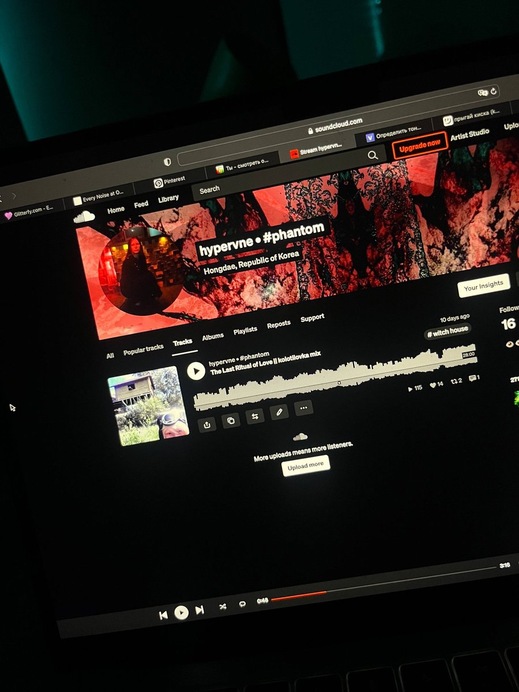519x692 pixels.
Task: Switch to the All profile tab
Action: click(110, 356)
